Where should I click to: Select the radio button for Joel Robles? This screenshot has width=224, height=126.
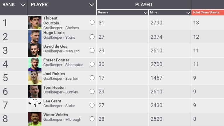(92, 78)
